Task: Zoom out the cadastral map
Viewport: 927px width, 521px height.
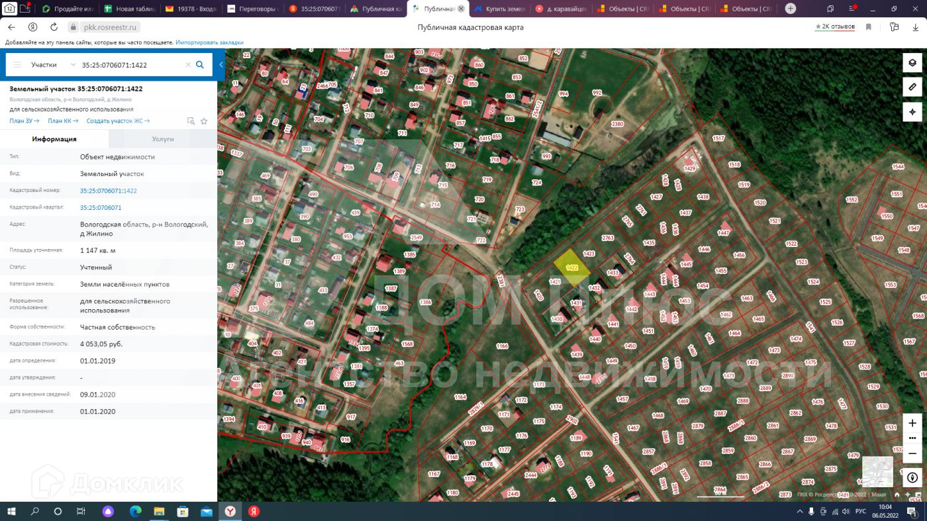Action: pos(912,453)
